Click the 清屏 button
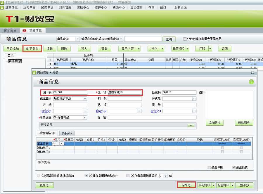 point(45,185)
